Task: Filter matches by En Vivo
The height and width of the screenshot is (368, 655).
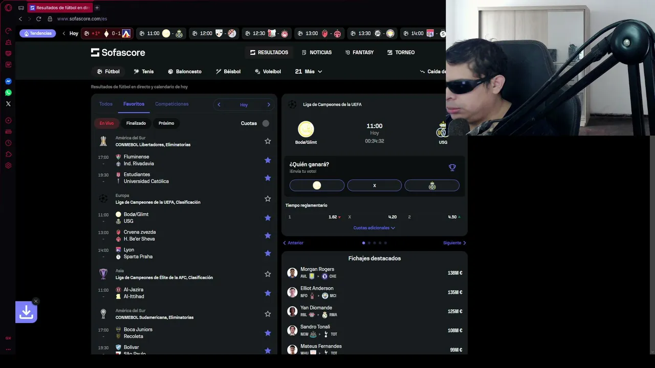Action: [106, 123]
